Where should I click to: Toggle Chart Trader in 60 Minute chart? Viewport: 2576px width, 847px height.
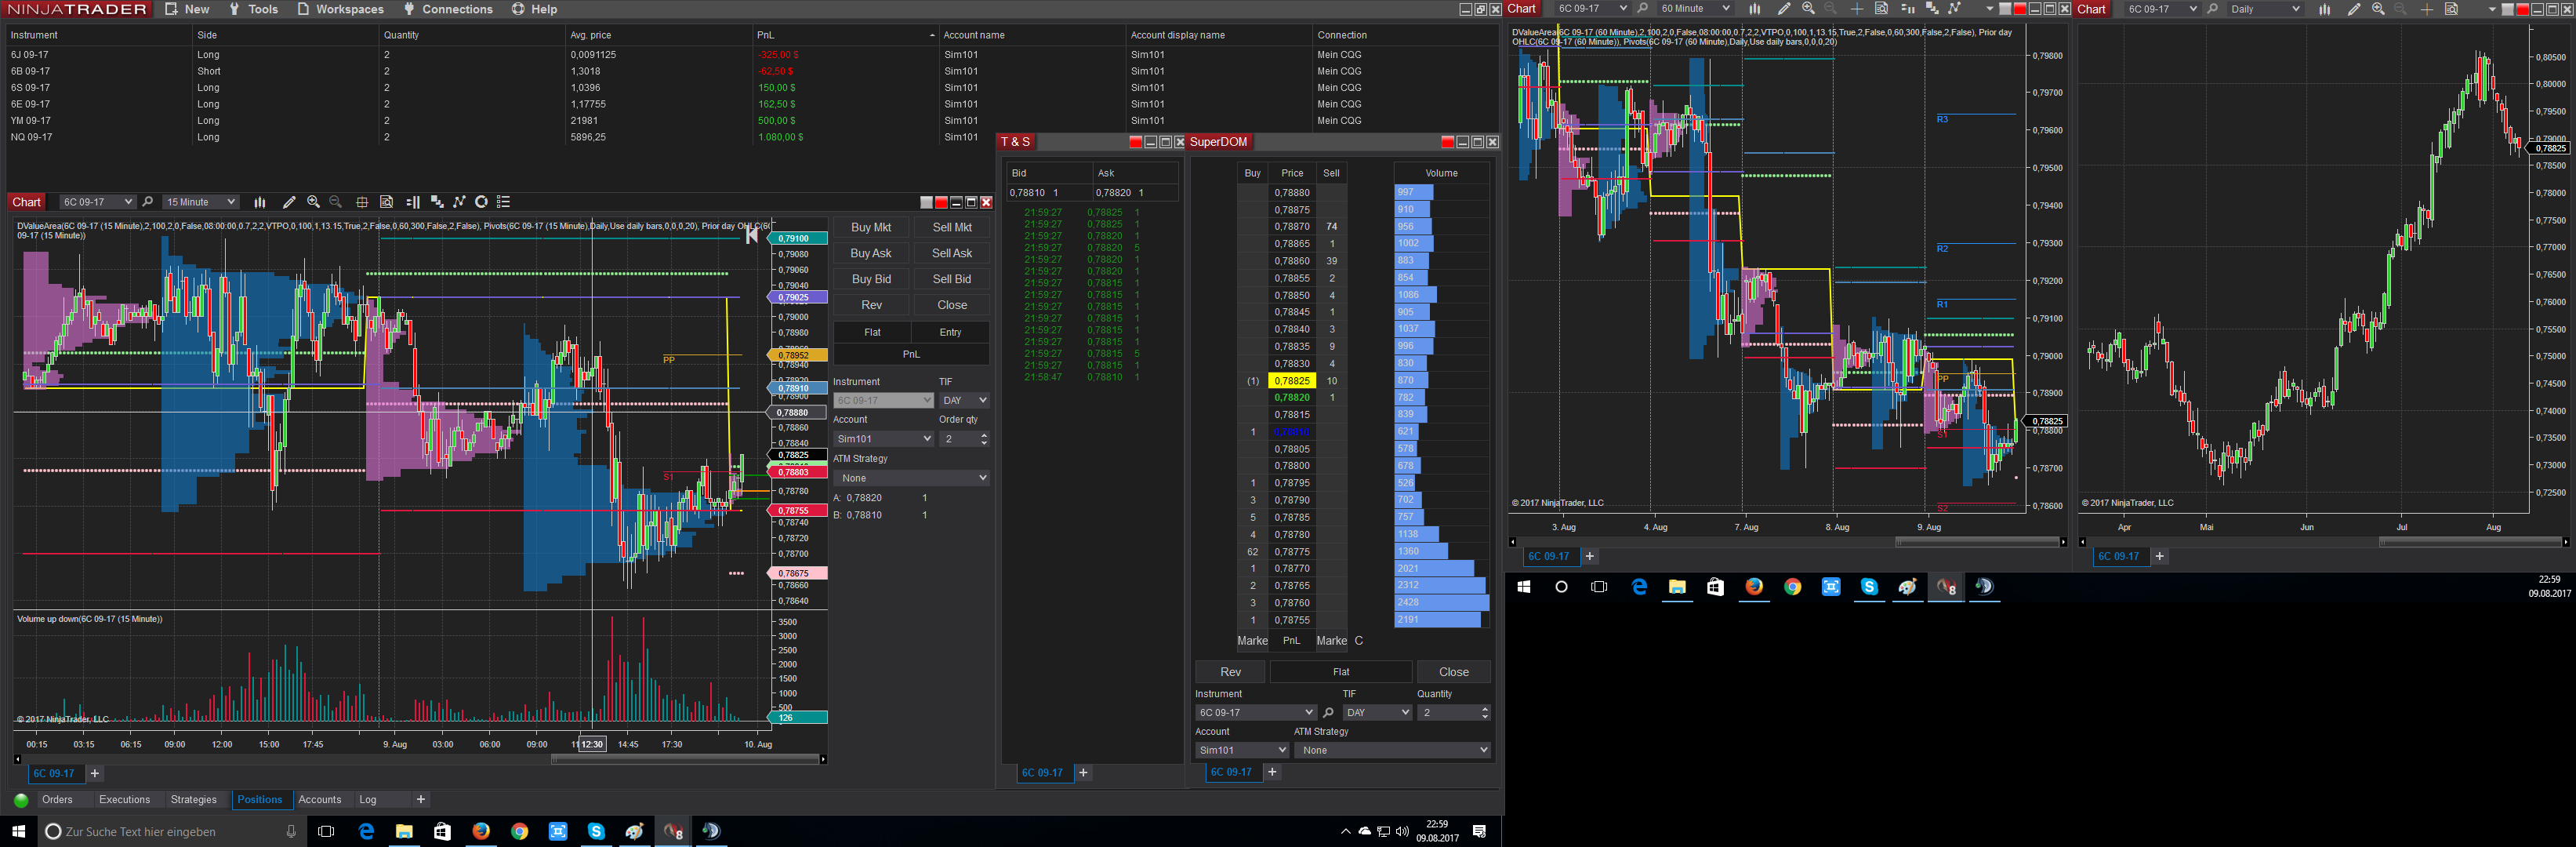(x=1907, y=9)
